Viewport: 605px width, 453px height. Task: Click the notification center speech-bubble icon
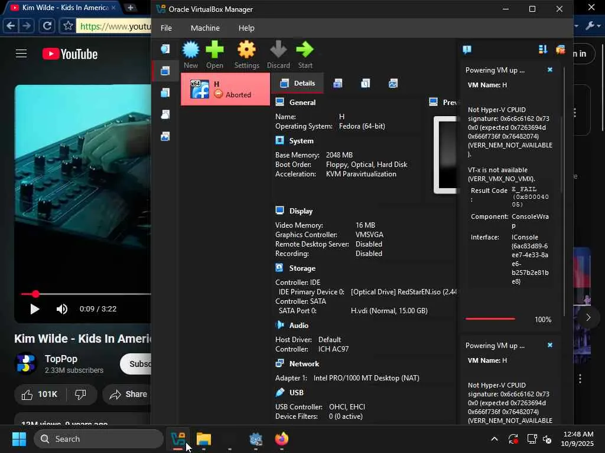(467, 50)
